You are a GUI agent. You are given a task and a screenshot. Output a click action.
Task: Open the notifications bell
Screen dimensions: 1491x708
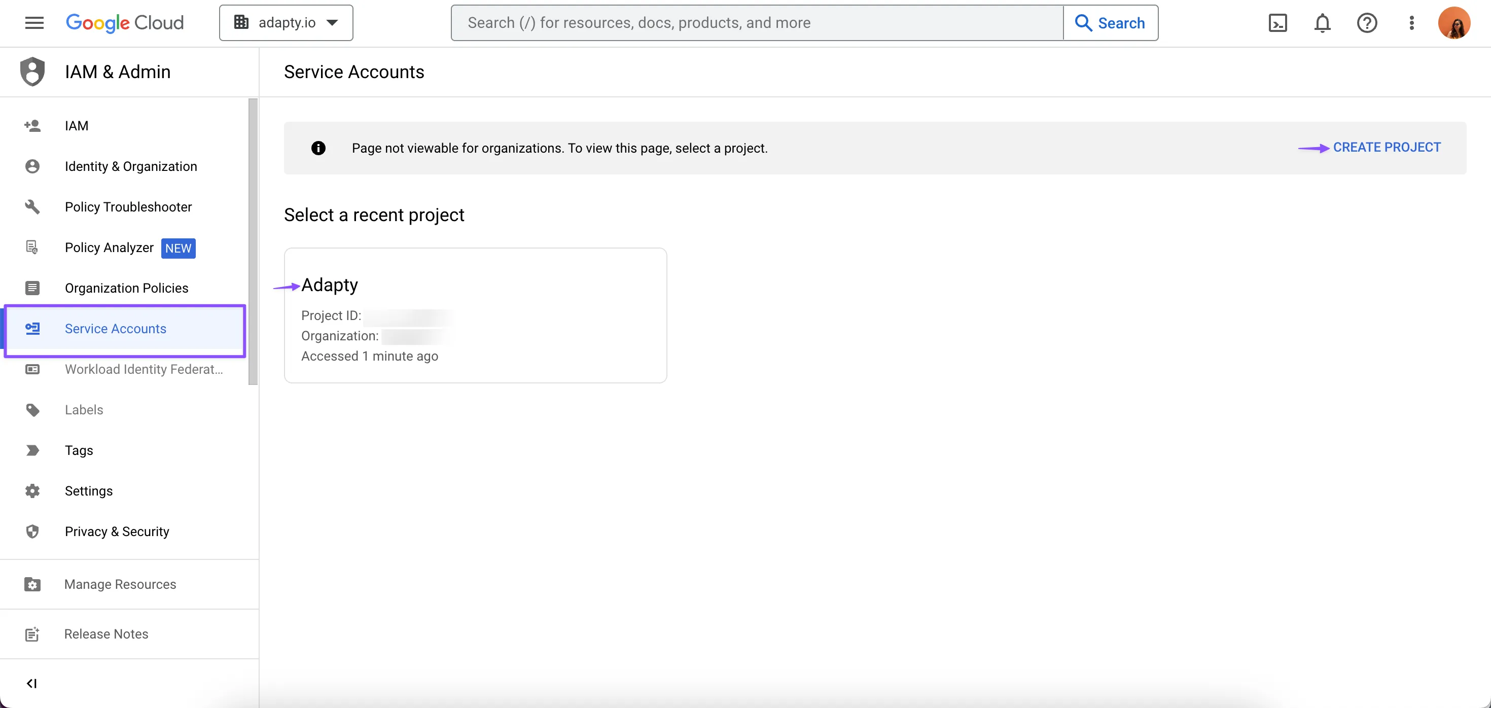coord(1322,23)
